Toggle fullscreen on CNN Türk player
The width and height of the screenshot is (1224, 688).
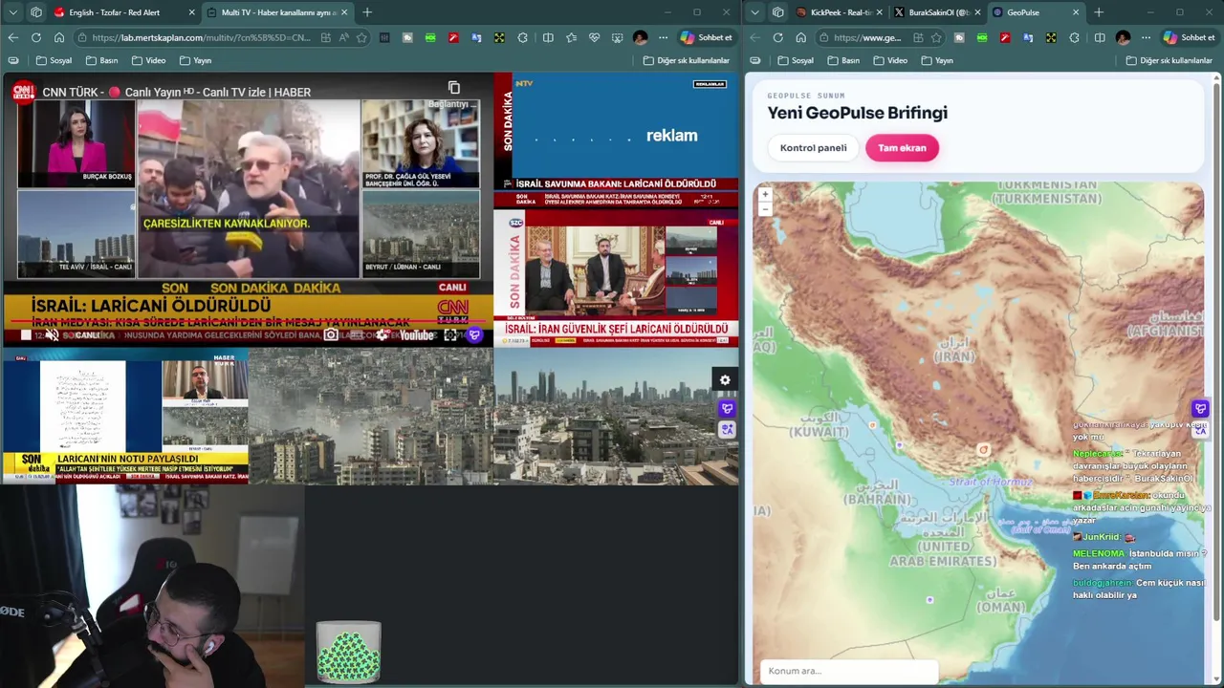pyautogui.click(x=450, y=334)
